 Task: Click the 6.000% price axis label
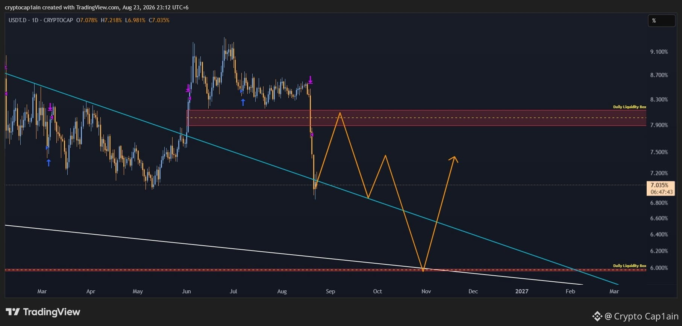click(659, 268)
